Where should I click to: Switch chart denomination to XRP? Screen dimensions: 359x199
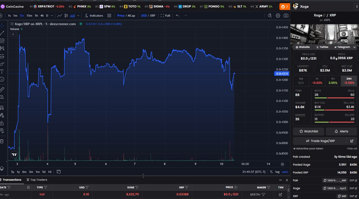point(153,15)
